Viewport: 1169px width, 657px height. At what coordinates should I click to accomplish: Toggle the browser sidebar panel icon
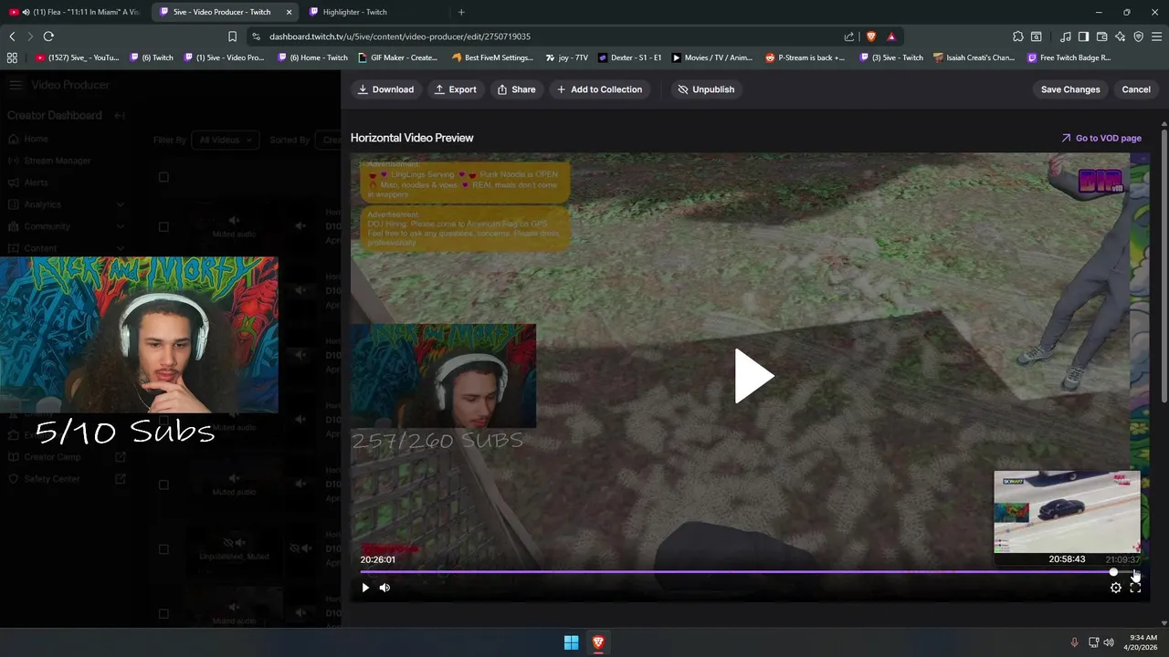pyautogui.click(x=1083, y=36)
